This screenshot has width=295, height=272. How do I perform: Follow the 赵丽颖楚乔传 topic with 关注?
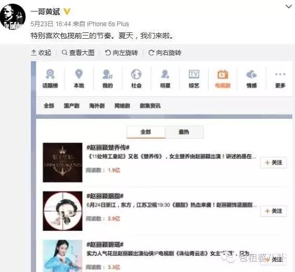click(274, 162)
